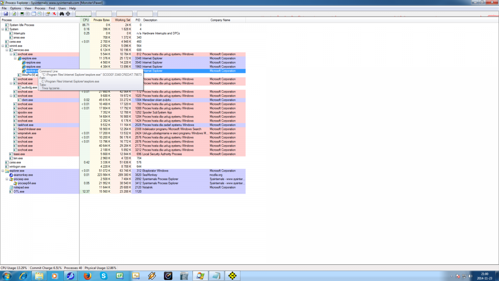
Task: Click the network tray icon
Action: tap(464, 276)
